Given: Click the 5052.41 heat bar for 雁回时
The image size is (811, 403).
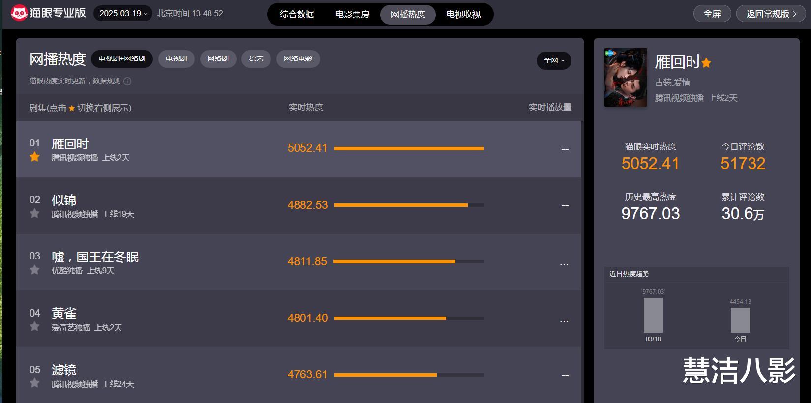Looking at the screenshot, I should coord(409,148).
